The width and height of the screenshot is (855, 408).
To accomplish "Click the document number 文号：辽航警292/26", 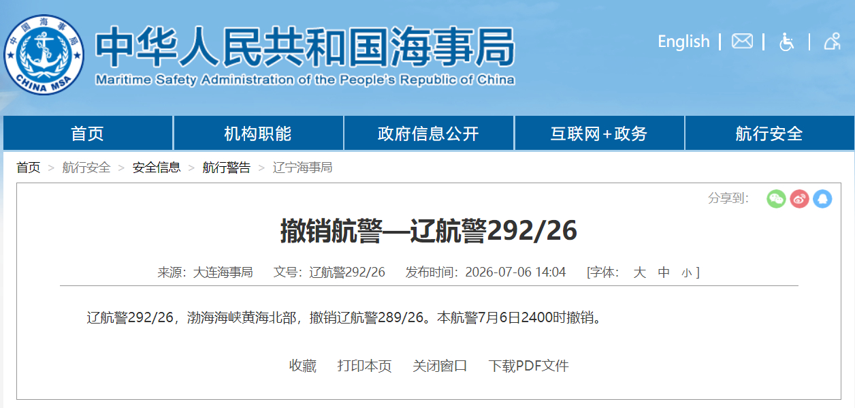I will [x=329, y=272].
